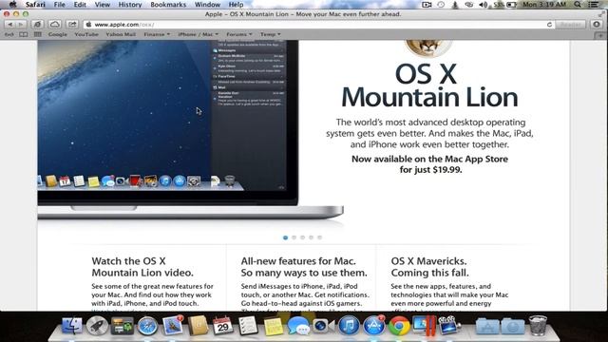
Task: Open Notification Center list icon
Action: click(593, 5)
